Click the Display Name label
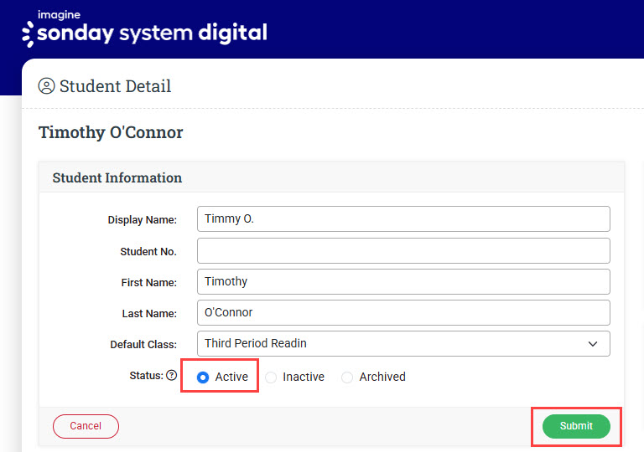 point(142,220)
